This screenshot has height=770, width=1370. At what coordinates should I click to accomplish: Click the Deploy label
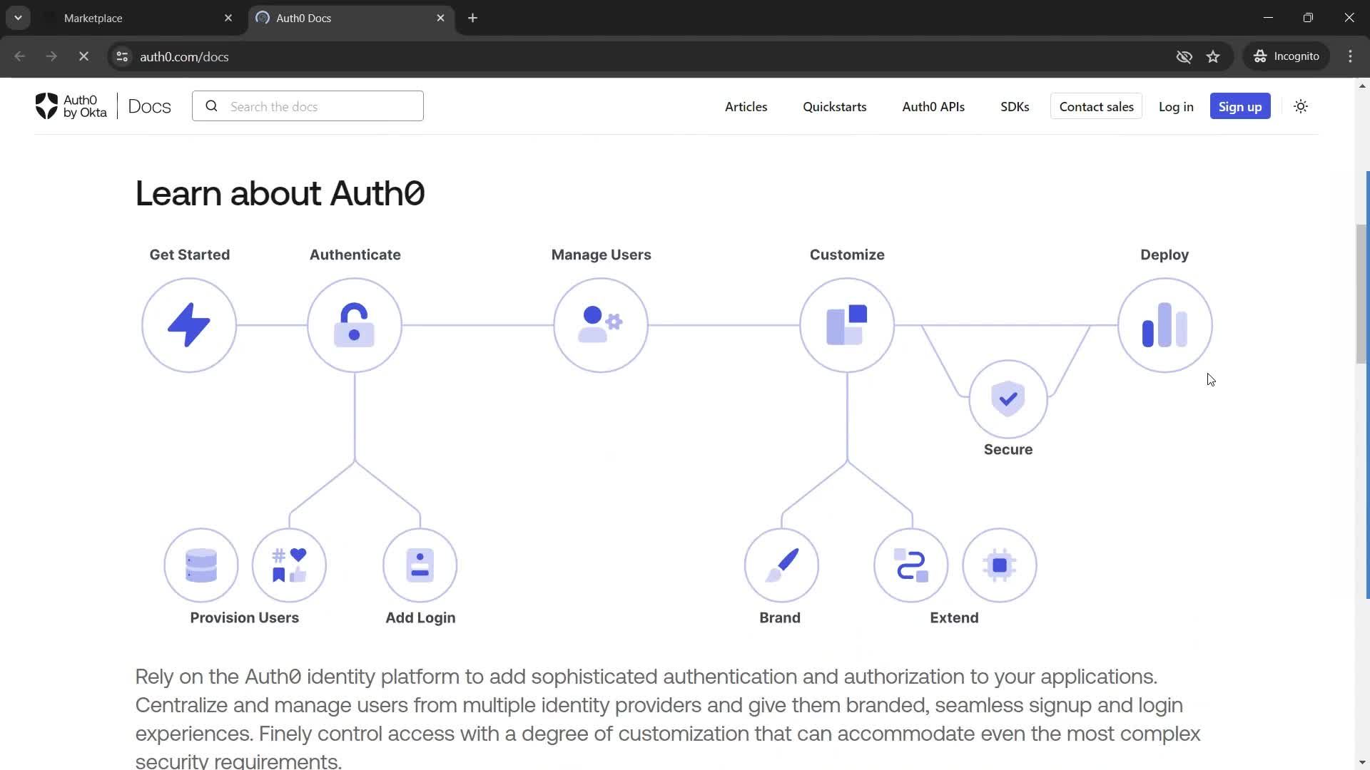point(1164,255)
